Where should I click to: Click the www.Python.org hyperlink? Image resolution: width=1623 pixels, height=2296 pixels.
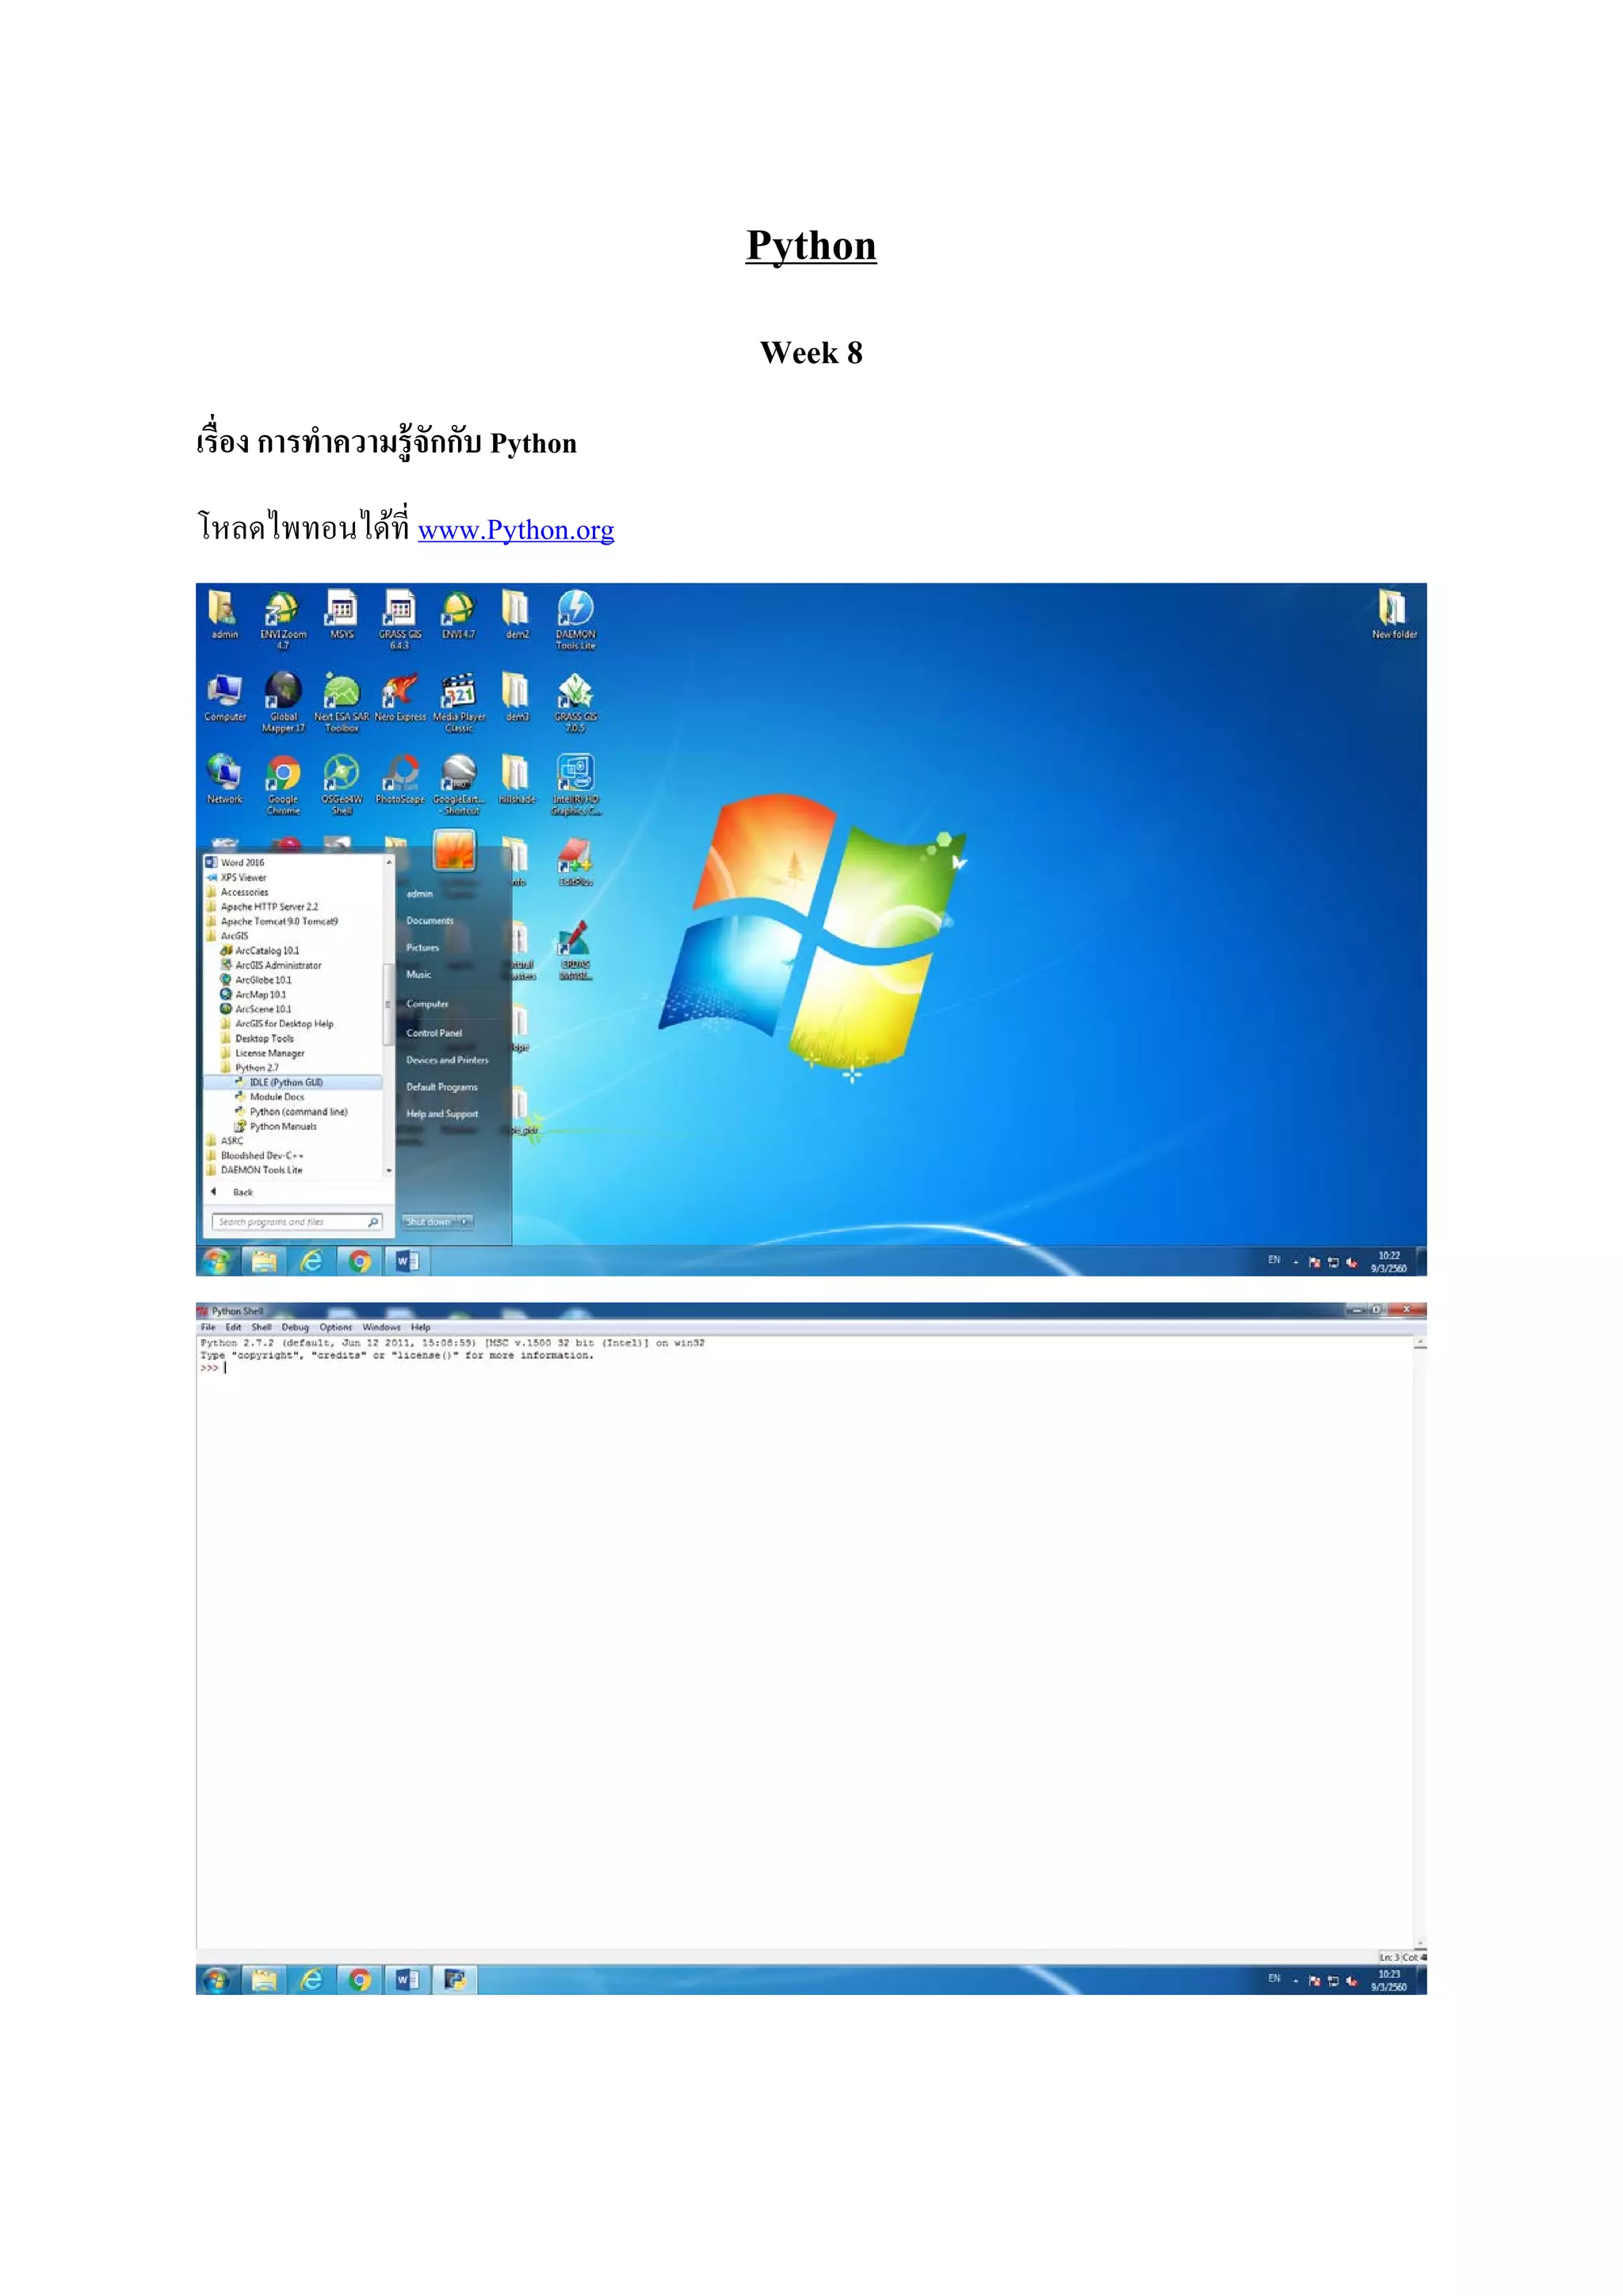(516, 530)
